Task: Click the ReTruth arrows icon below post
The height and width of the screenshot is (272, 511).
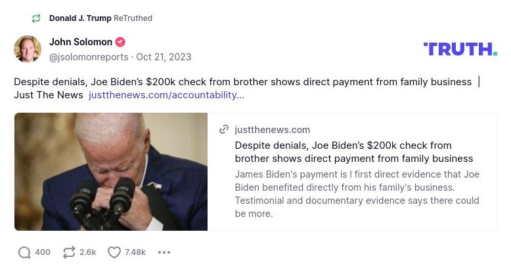Action: click(x=68, y=252)
